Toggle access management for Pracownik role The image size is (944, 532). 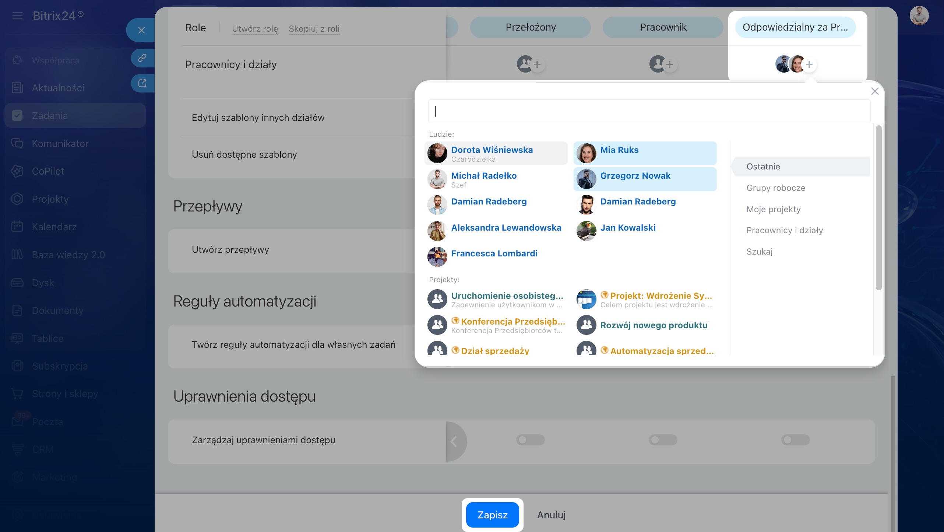pyautogui.click(x=663, y=440)
